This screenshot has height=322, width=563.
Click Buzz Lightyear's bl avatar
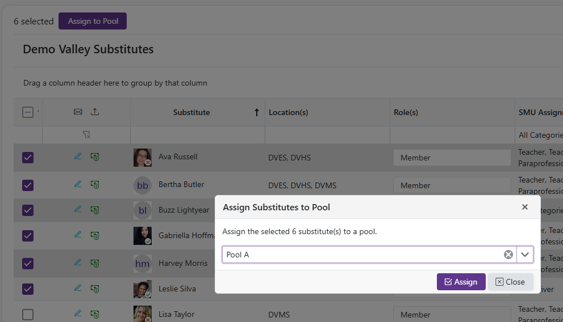(143, 210)
